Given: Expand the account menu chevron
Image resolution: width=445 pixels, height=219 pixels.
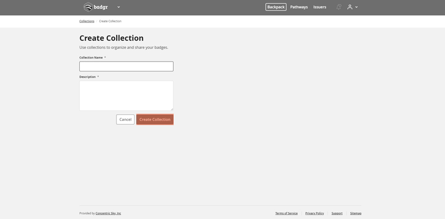Looking at the screenshot, I should click(356, 7).
